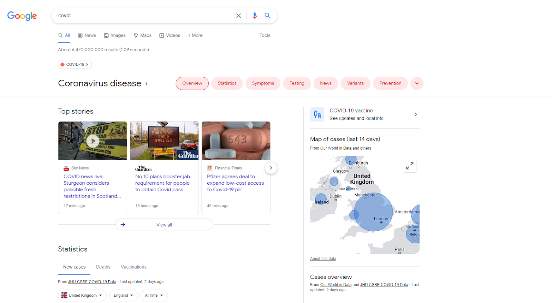Open COVID-19 vaccine info chevron
The image size is (552, 303).
tap(416, 114)
